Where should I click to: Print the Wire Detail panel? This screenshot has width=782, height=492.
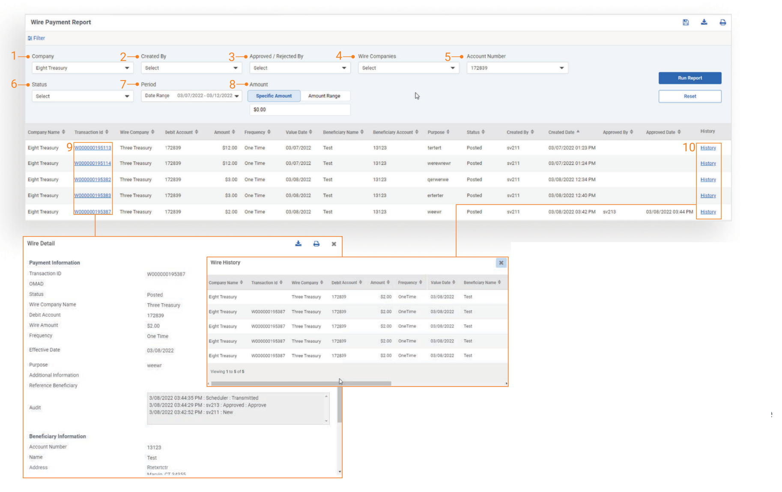pos(316,244)
